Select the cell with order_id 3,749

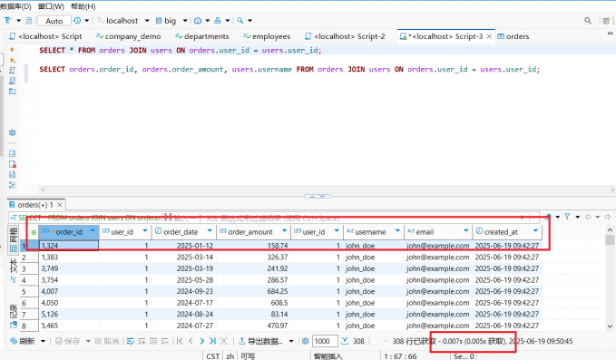click(x=69, y=268)
